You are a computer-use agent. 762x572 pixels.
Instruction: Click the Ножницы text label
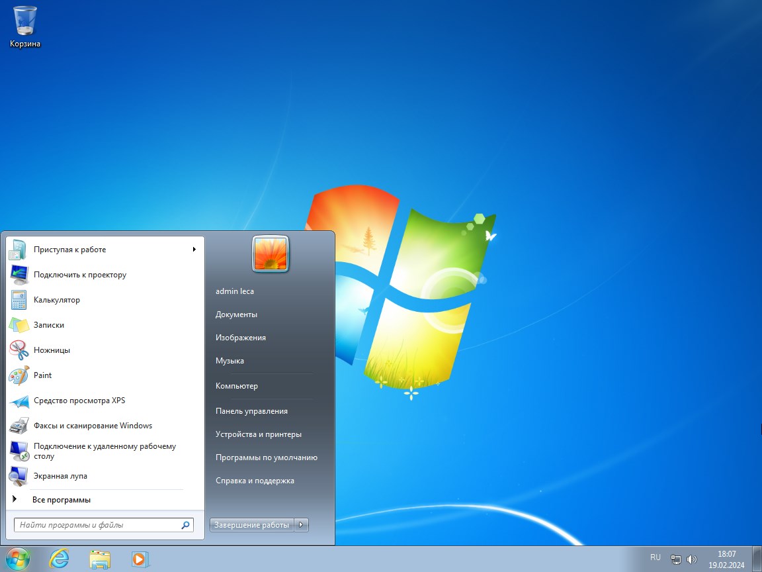(52, 350)
